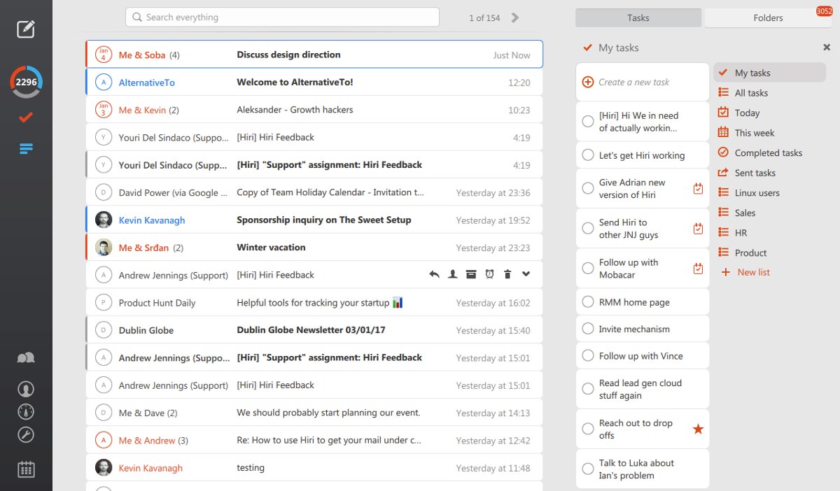Complete the 'Invite mechanism' task circle
The width and height of the screenshot is (840, 491).
[x=587, y=328]
